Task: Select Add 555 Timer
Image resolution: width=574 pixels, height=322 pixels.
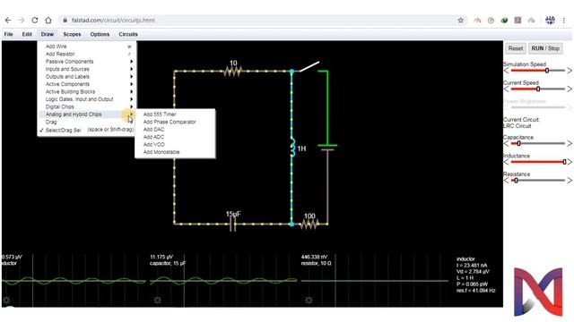Action: pyautogui.click(x=175, y=114)
